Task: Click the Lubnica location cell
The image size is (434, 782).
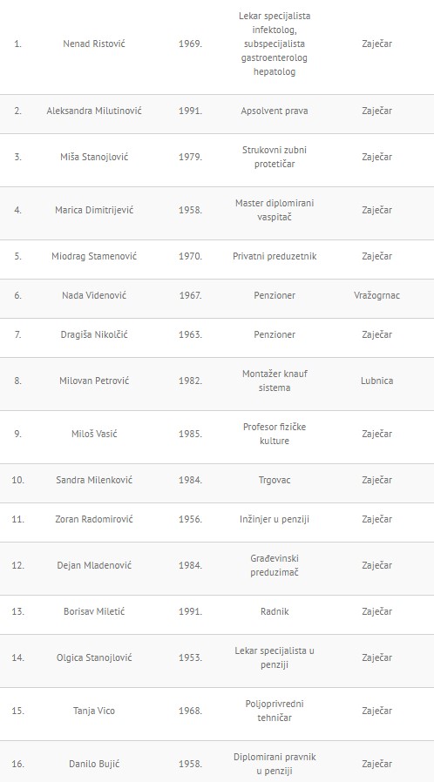Action: coord(376,381)
